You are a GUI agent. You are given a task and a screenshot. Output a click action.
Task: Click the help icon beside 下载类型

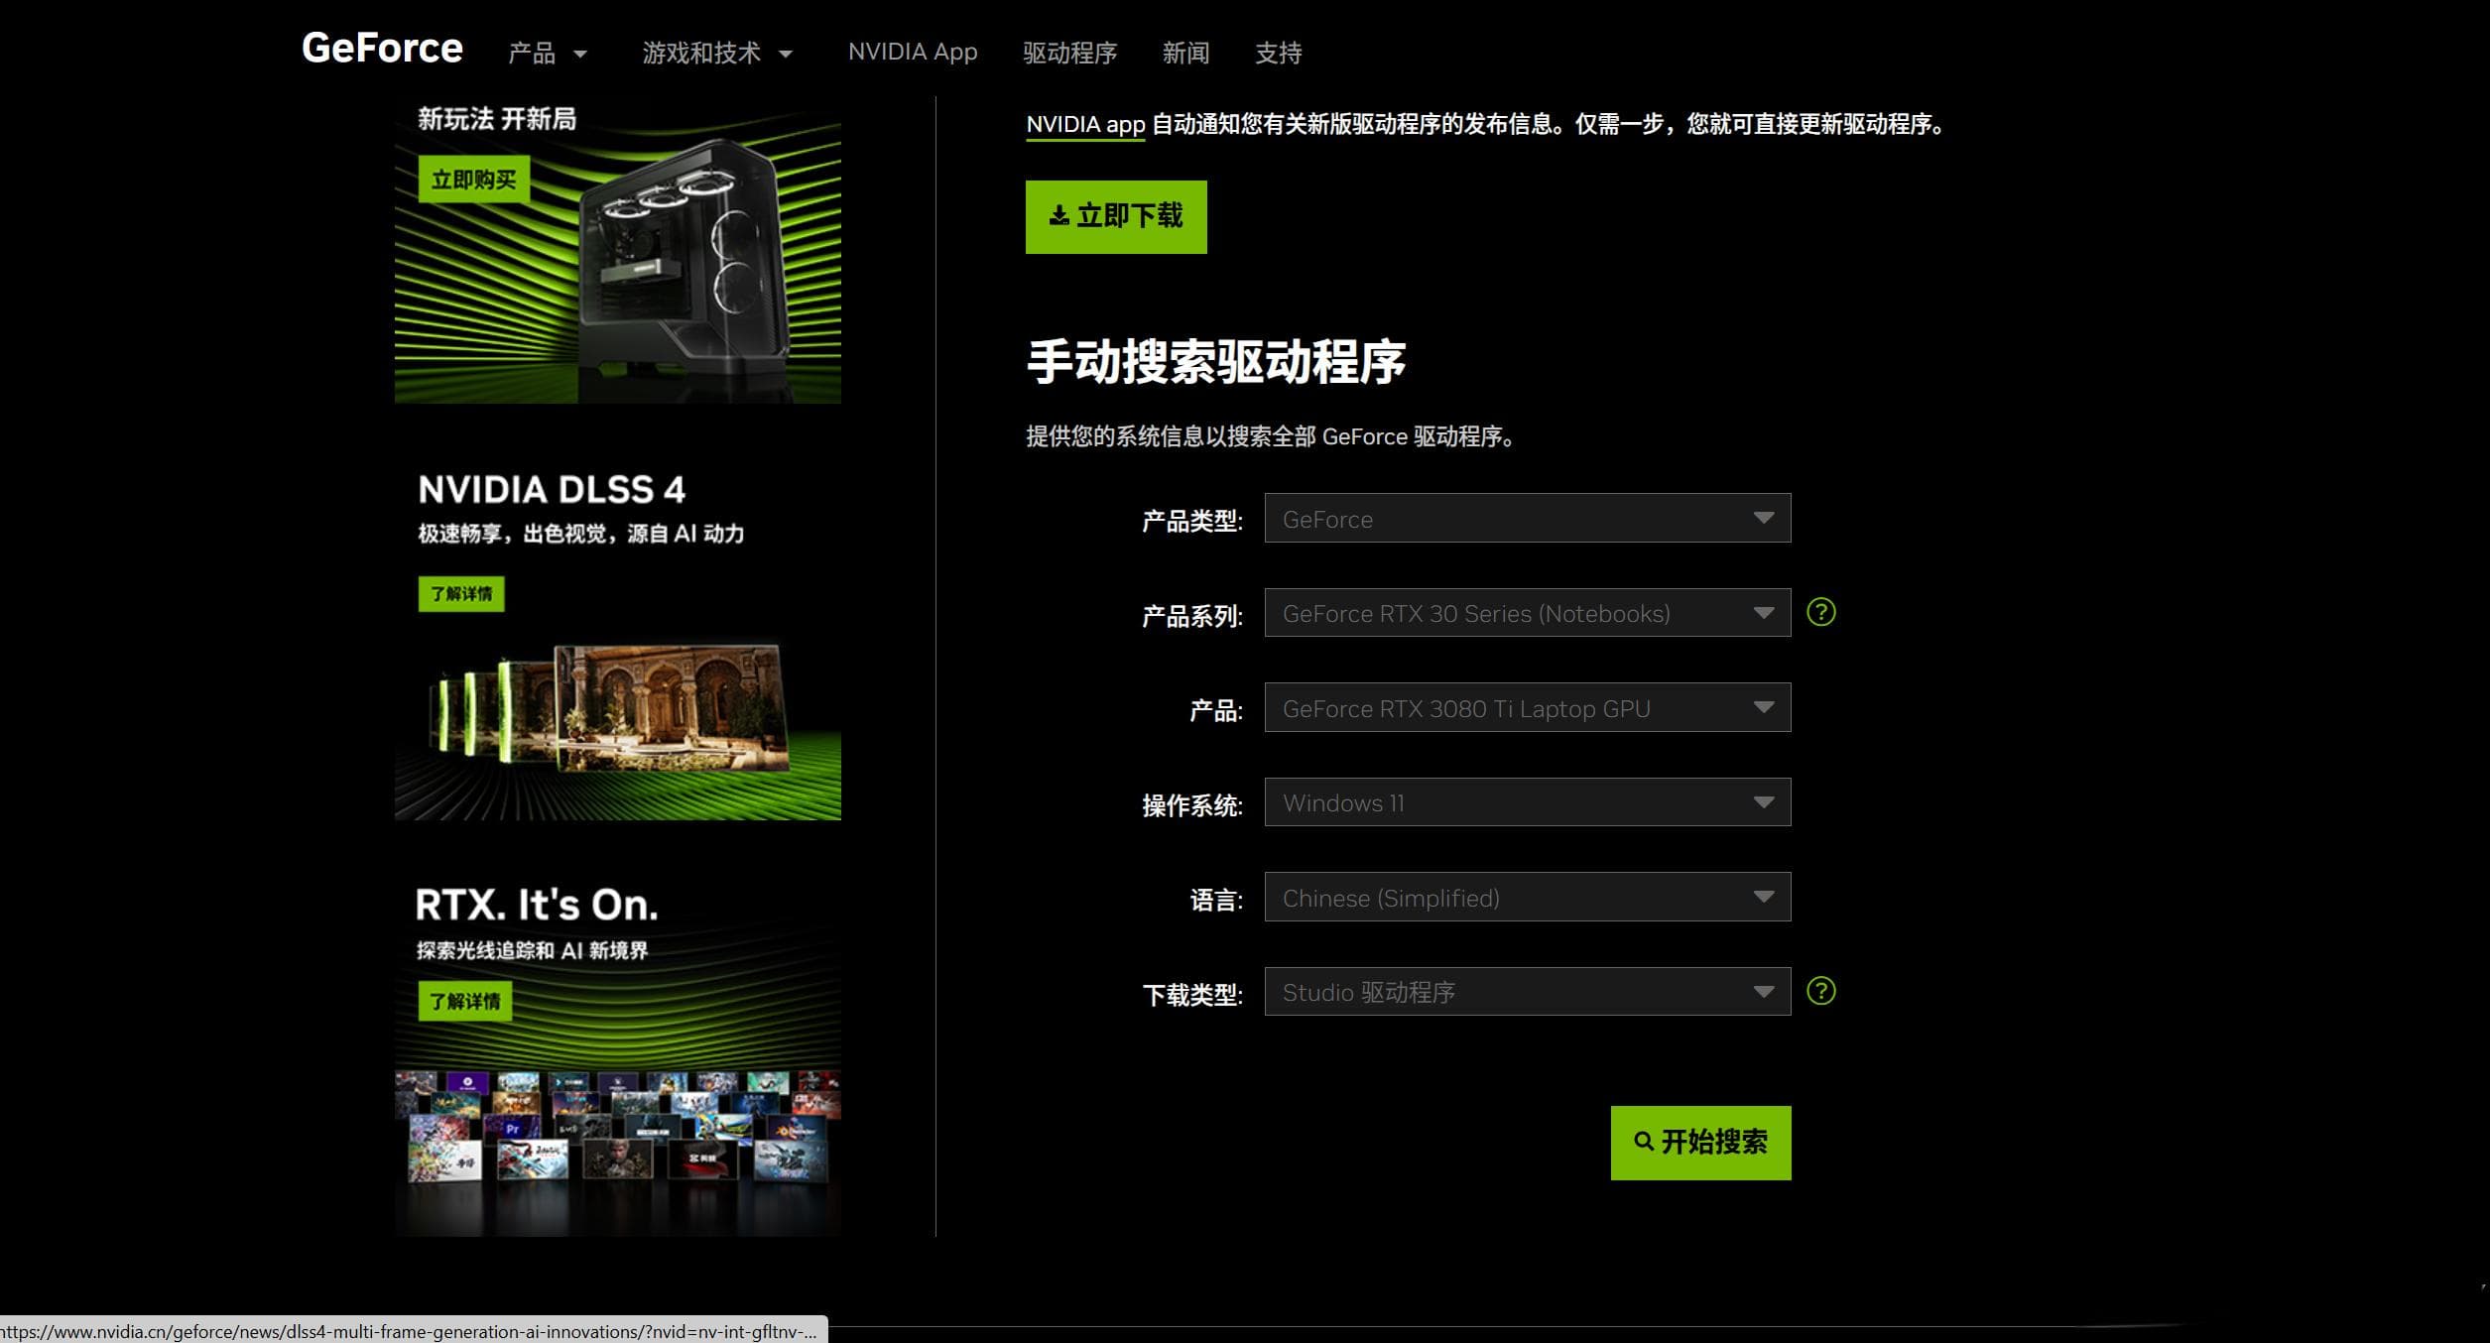point(1821,990)
